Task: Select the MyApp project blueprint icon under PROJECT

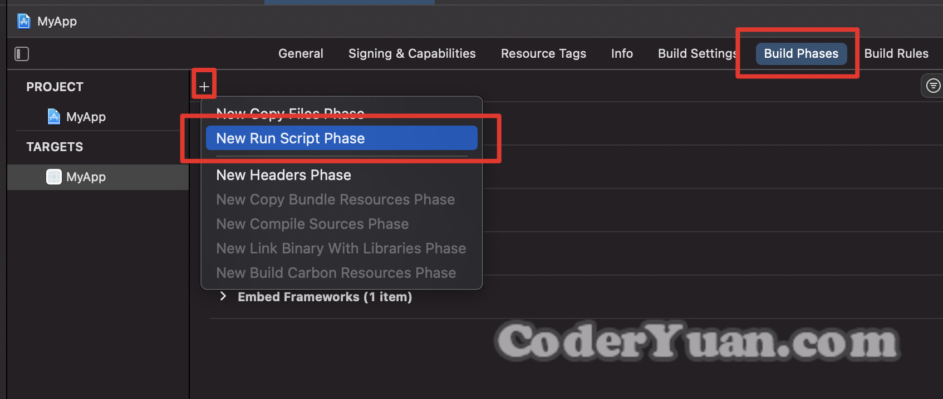Action: [x=53, y=117]
